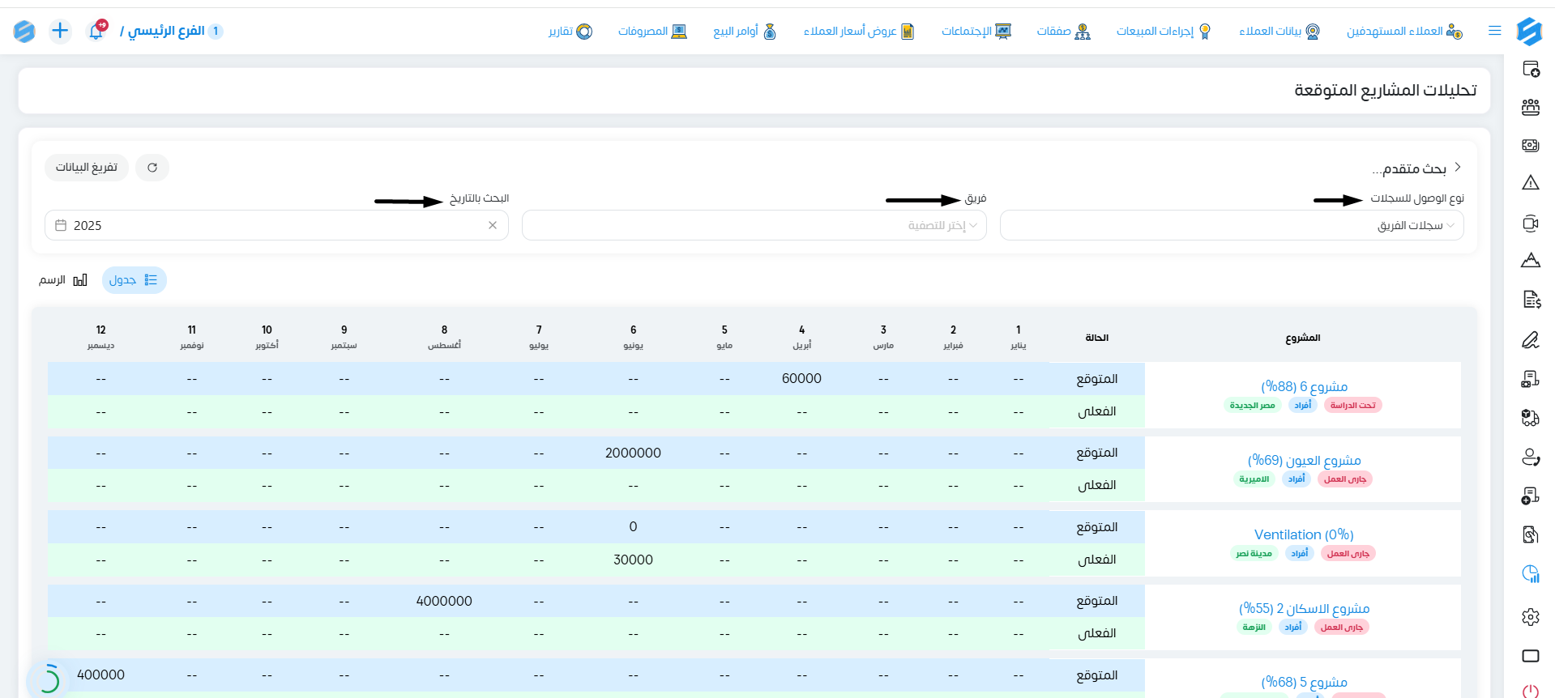Image resolution: width=1555 pixels, height=698 pixels.
Task: Open project link مشروع الاسكان 2 (%55)
Action: tap(1304, 608)
